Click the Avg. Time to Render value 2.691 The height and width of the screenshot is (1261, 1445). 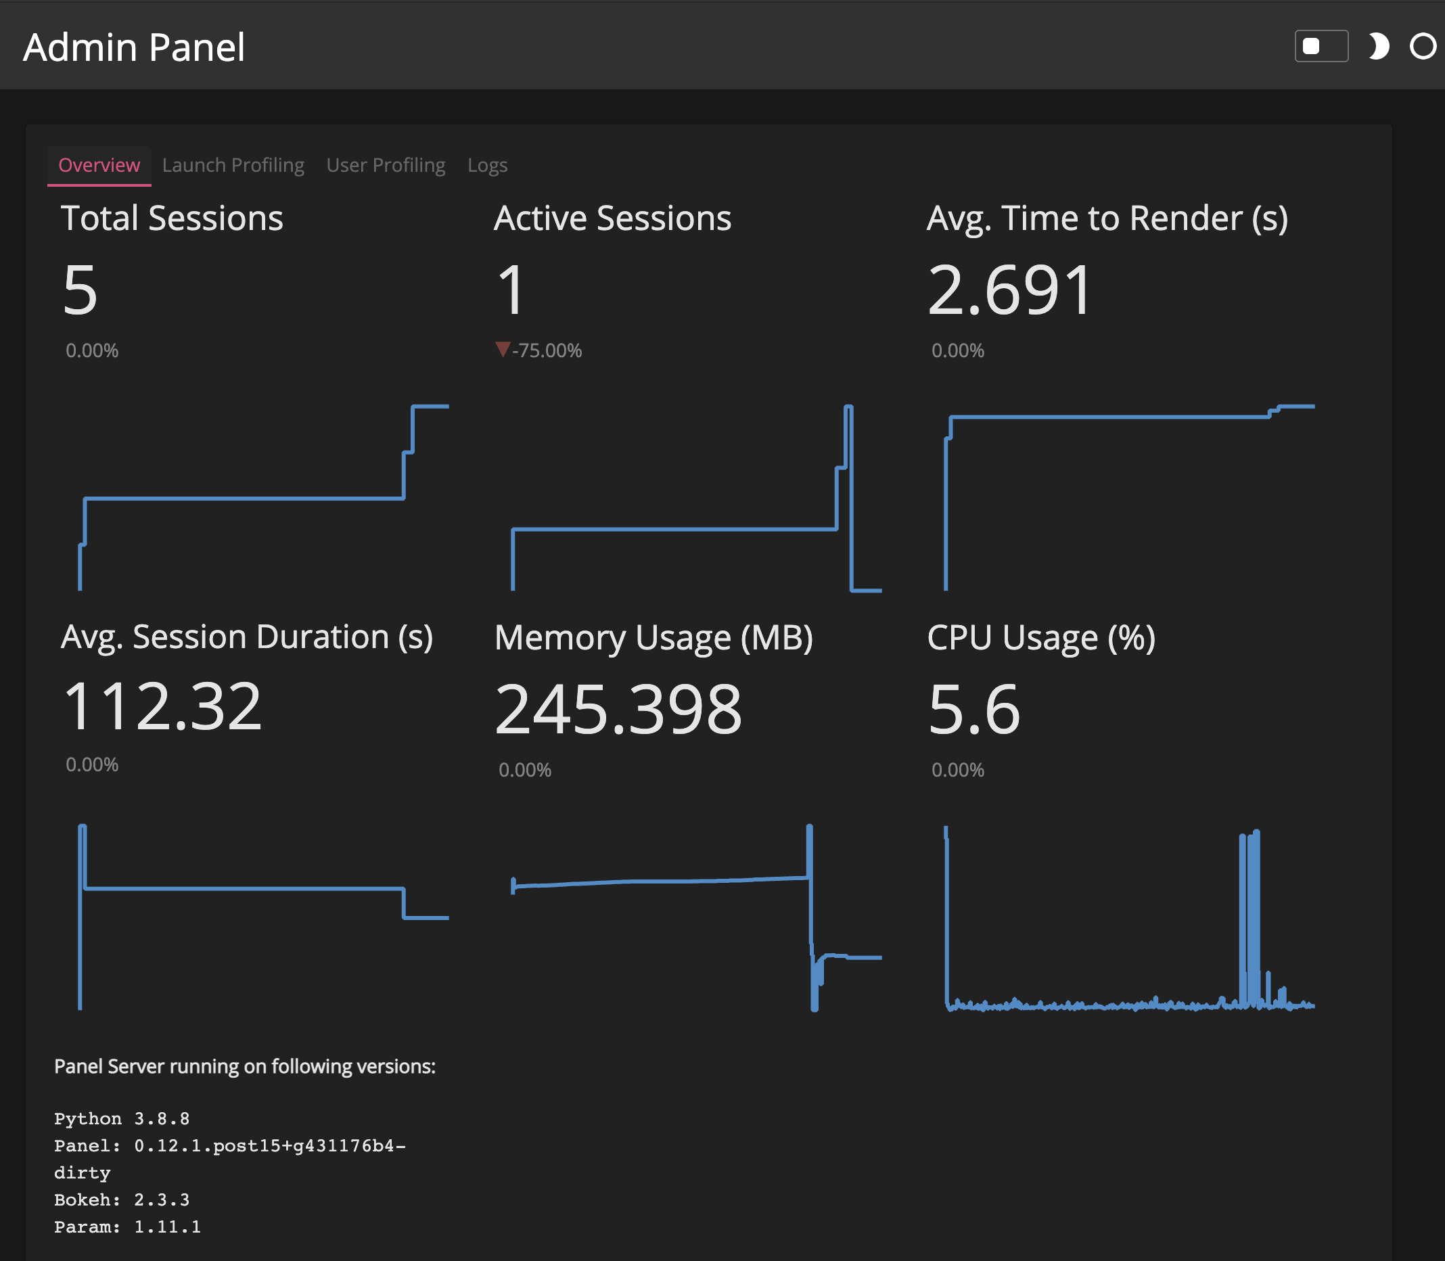click(1009, 290)
